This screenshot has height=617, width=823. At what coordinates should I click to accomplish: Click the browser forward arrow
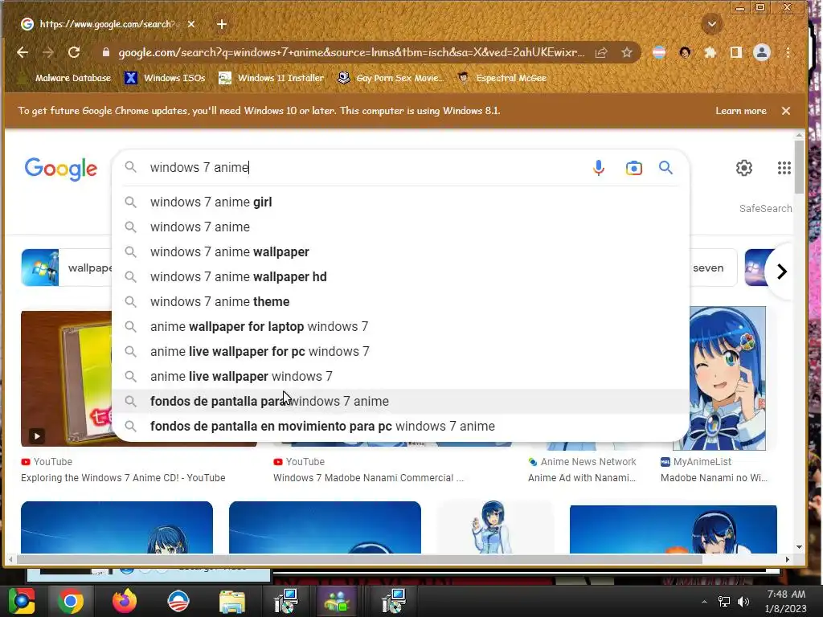(47, 52)
